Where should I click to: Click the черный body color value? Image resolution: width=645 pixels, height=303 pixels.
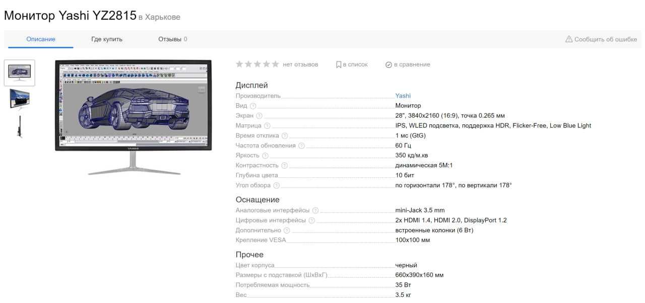tap(406, 265)
